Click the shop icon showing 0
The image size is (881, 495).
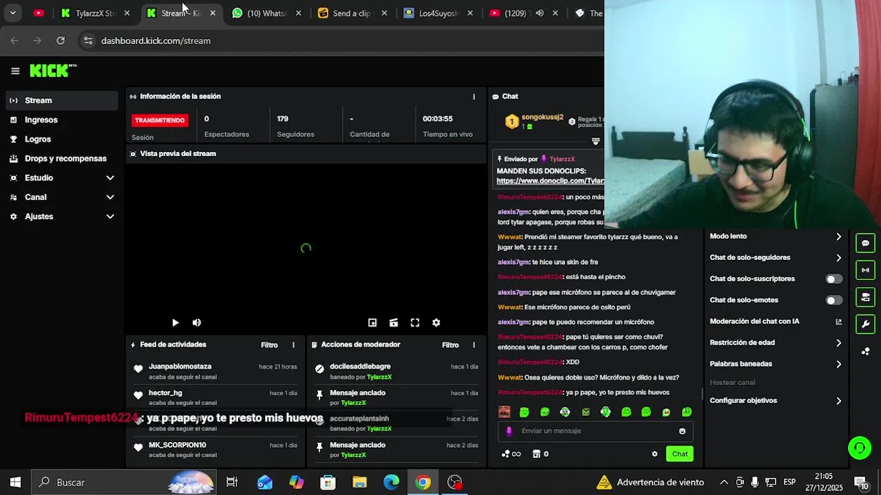click(x=540, y=454)
